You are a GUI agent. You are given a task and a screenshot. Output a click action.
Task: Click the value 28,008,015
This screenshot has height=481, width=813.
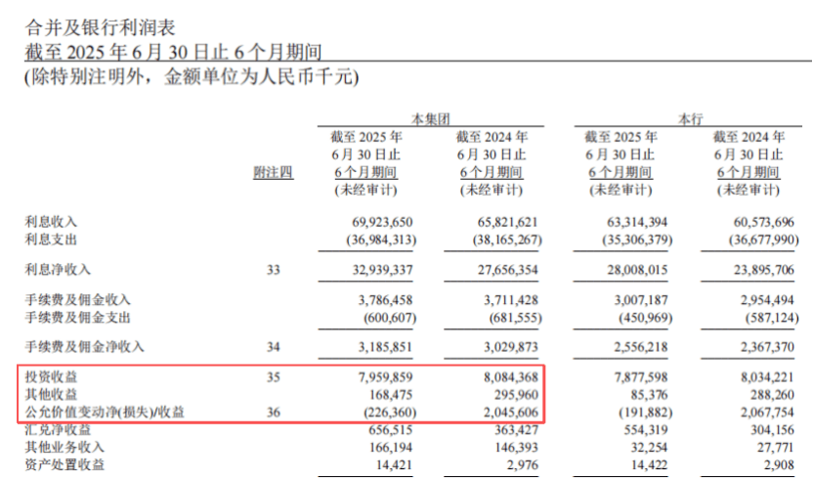point(637,270)
